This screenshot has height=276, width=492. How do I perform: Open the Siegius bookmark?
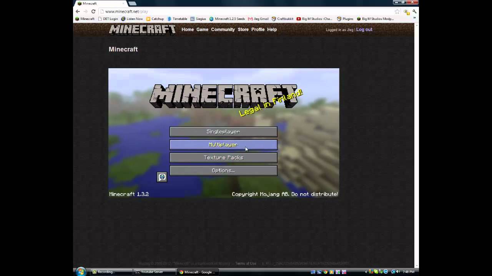[198, 19]
